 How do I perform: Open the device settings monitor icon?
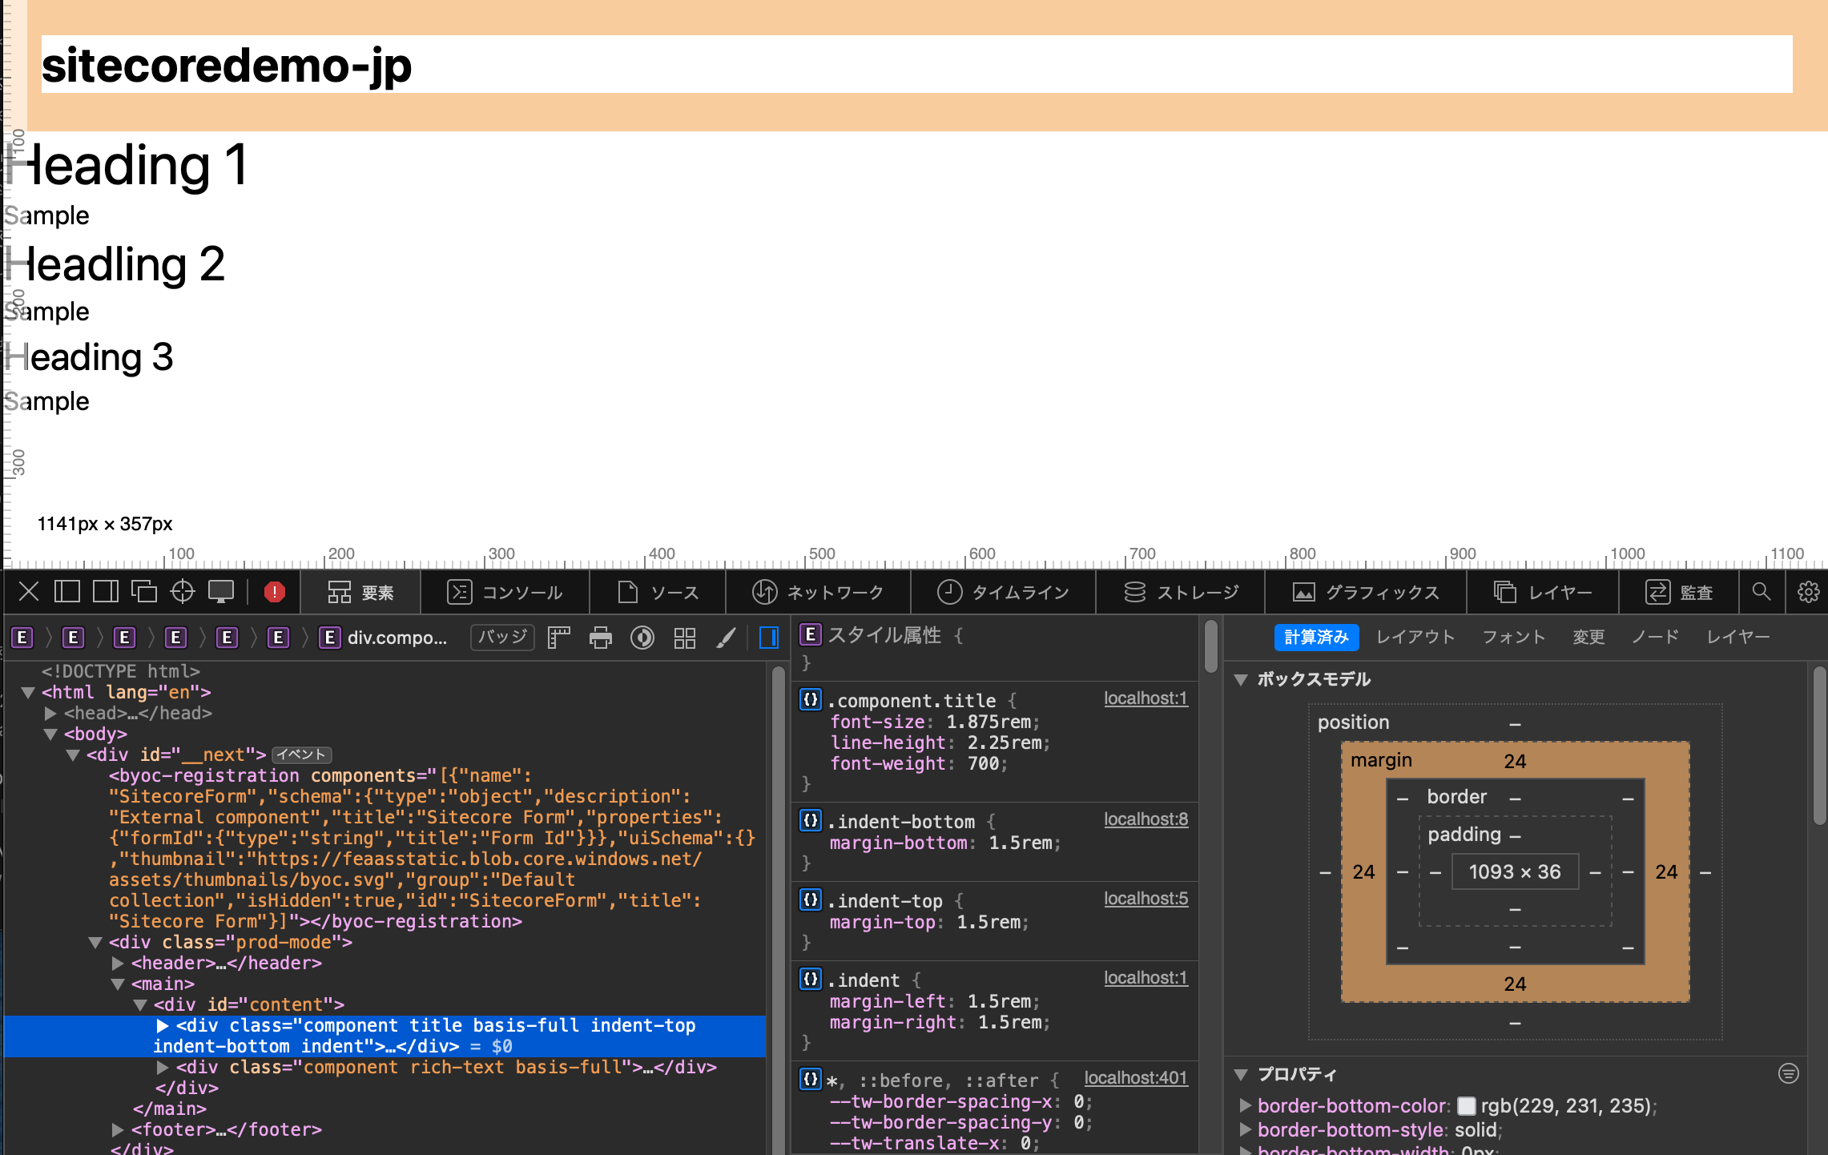221,592
